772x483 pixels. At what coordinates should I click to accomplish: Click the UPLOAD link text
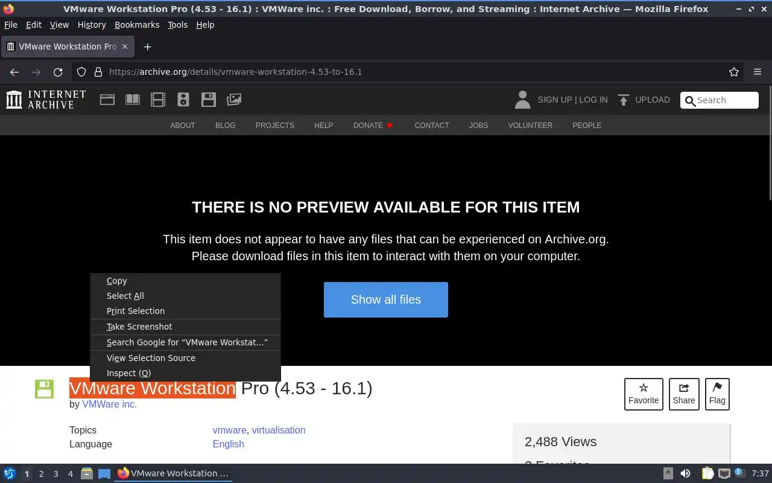point(653,100)
